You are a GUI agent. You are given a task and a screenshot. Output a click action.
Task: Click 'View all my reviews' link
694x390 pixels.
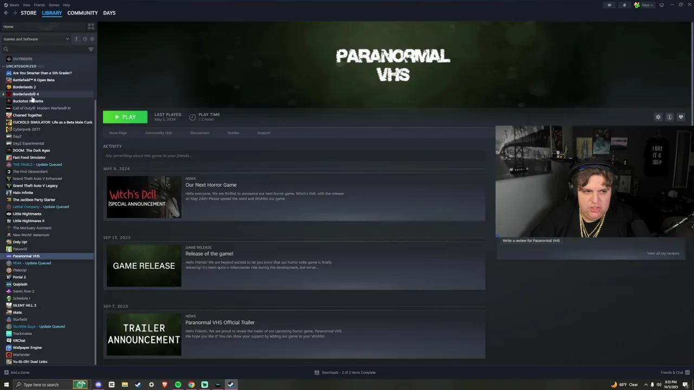point(663,253)
